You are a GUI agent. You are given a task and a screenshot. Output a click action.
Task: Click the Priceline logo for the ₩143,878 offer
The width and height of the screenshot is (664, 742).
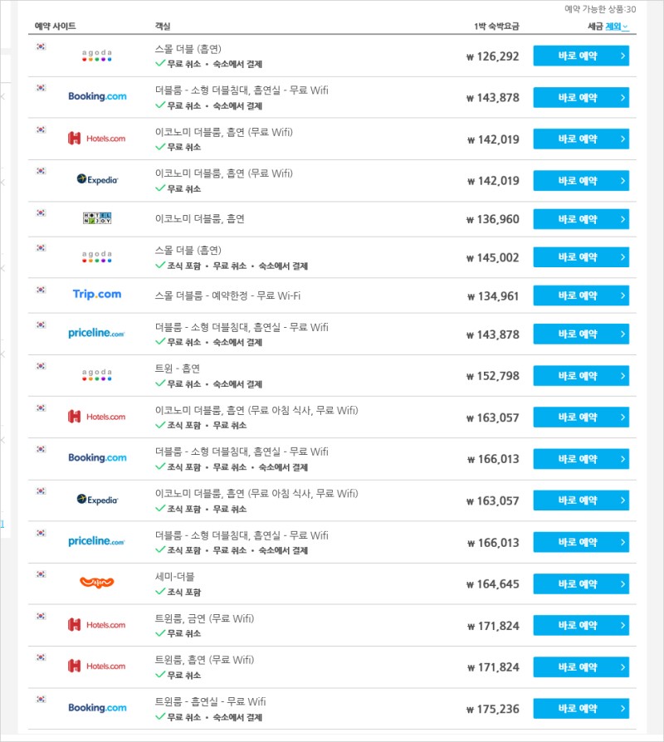[x=96, y=333]
